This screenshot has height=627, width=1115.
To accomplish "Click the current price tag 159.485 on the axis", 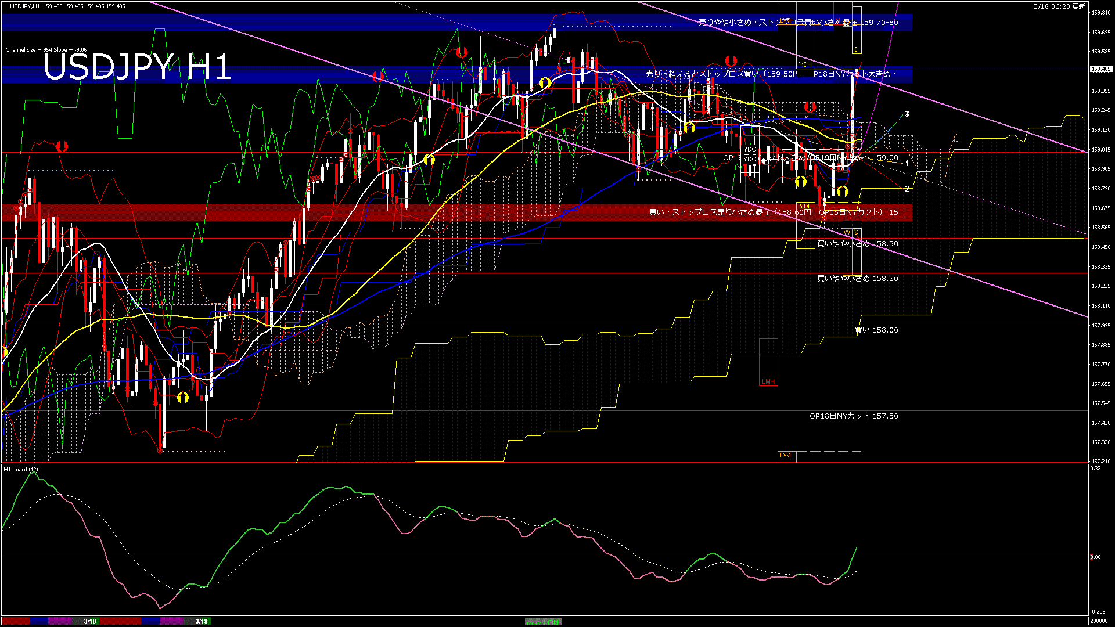I will point(1100,69).
